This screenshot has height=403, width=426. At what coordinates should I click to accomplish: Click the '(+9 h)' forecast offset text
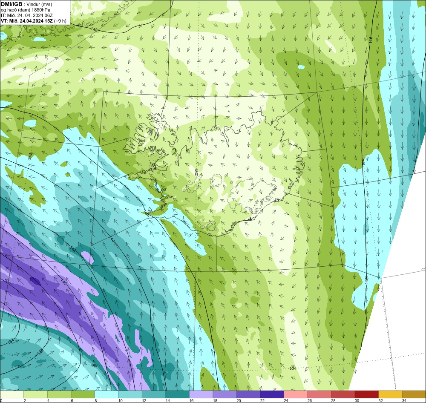60,21
